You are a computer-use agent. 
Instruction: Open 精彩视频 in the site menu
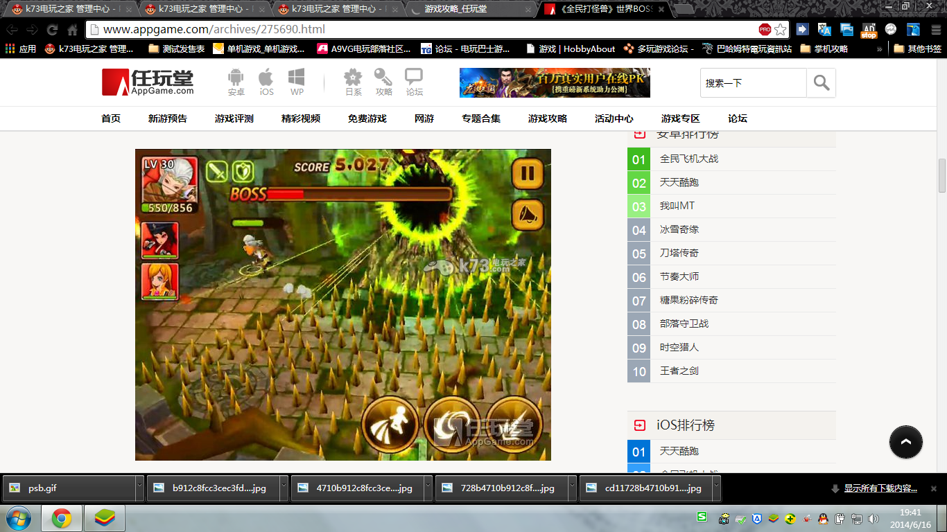click(x=301, y=118)
